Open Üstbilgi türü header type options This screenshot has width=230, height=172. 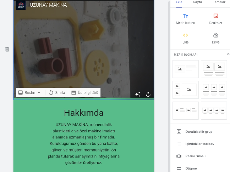pyautogui.click(x=85, y=93)
